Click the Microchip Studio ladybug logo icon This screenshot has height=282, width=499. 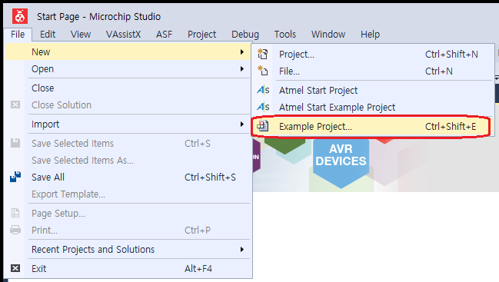click(20, 16)
